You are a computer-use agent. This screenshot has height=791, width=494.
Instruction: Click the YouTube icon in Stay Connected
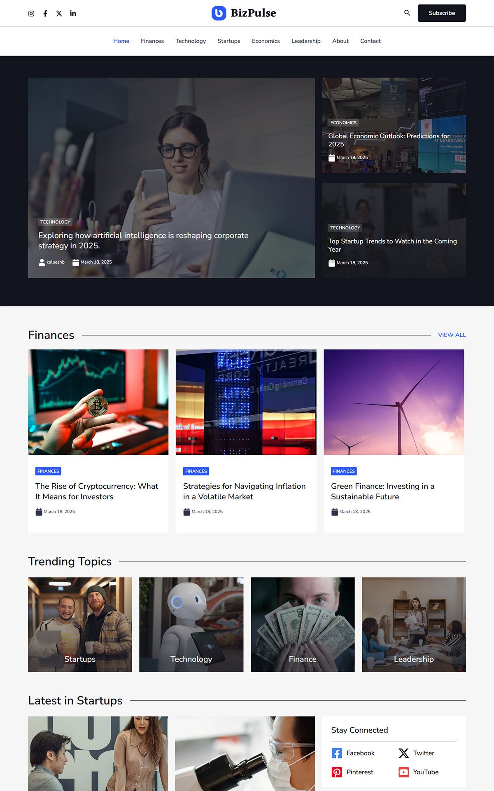pyautogui.click(x=403, y=772)
